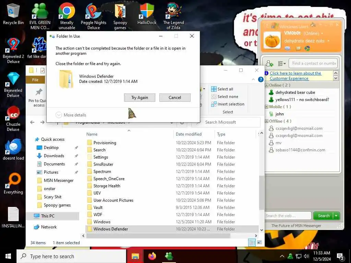Viewport: 351px width, 263px height.
Task: Launch Bejeweled 2 Deluxe shortcut
Action: [13, 51]
